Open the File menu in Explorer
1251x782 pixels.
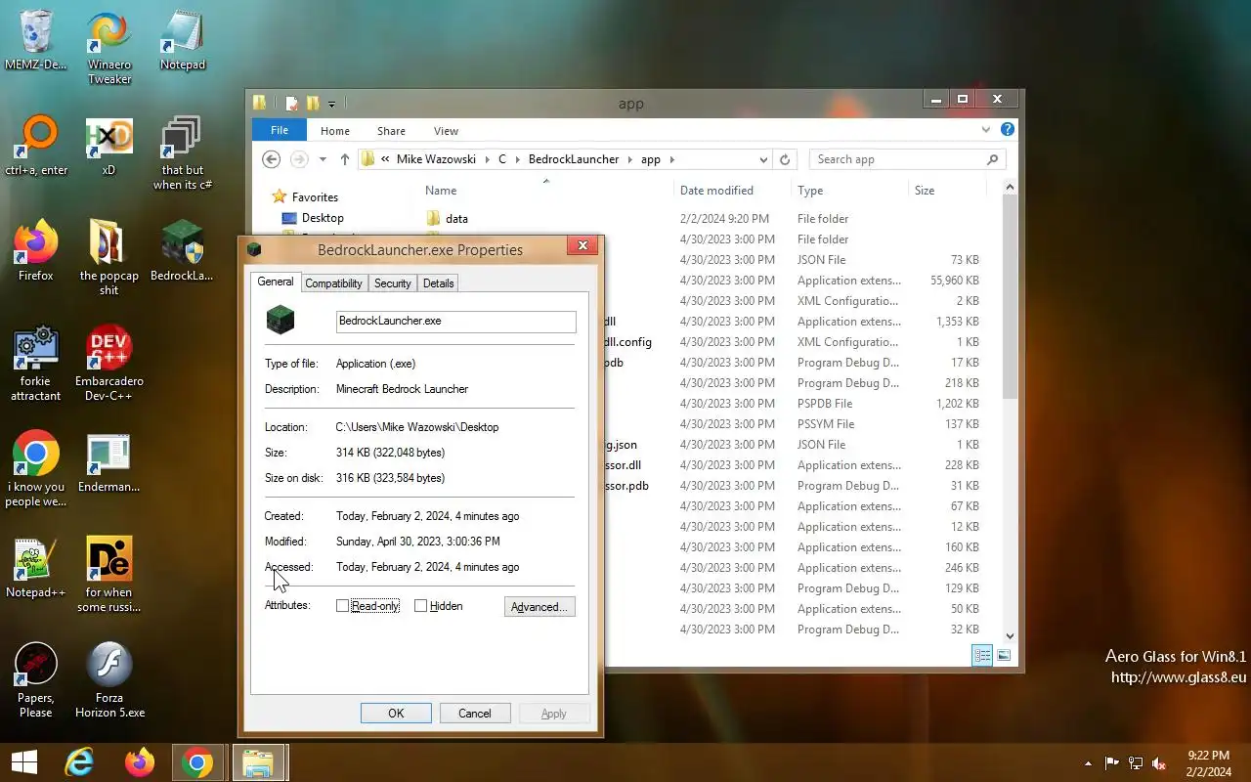pyautogui.click(x=280, y=130)
